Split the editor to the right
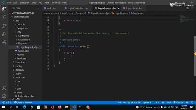Image resolution: width=196 pixels, height=110 pixels. [188, 8]
